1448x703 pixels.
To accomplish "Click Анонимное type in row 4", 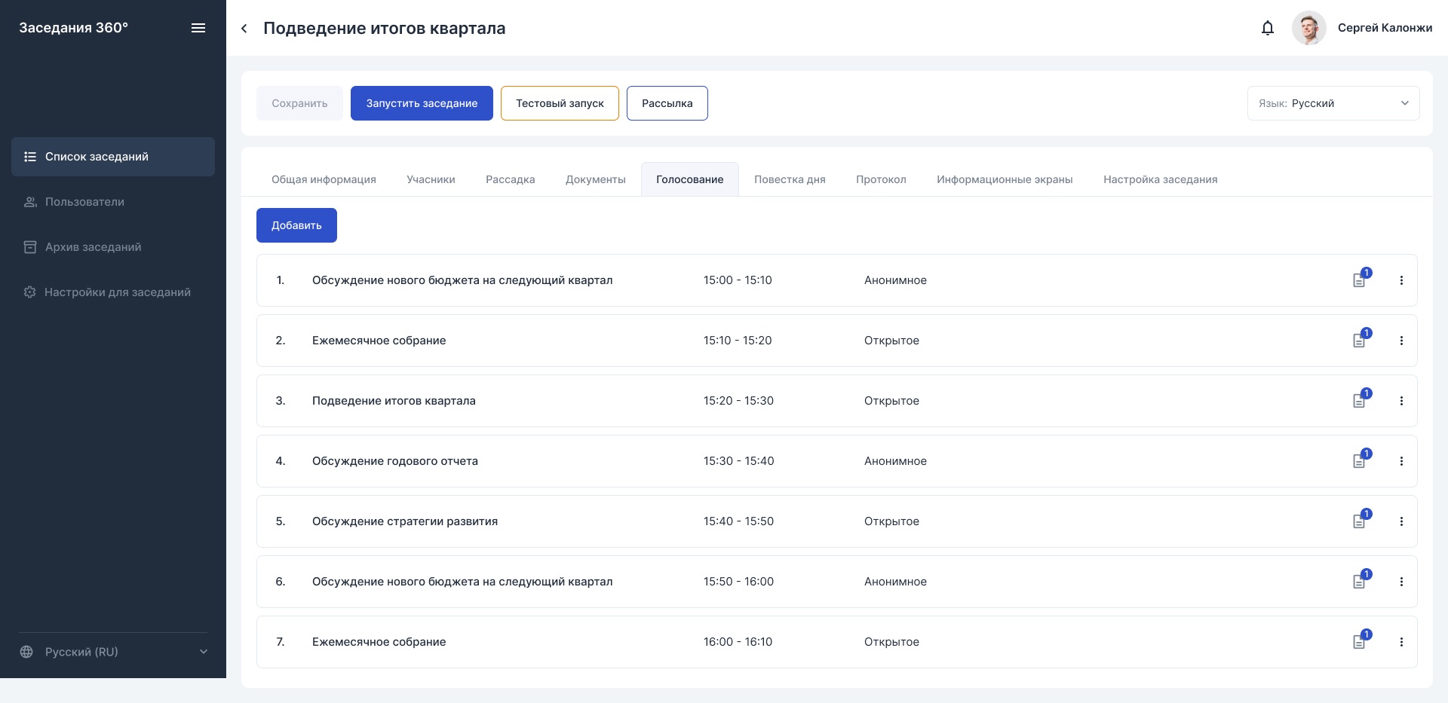I will click(895, 461).
